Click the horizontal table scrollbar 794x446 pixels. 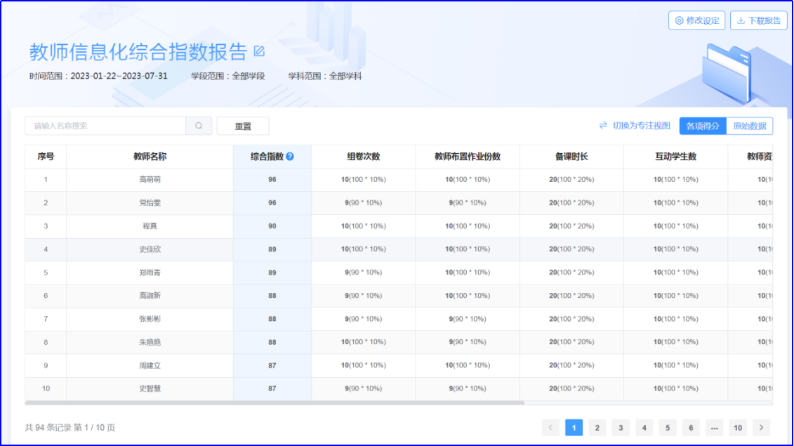[x=274, y=403]
